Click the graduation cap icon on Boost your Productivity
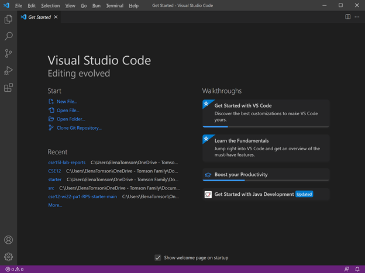Screen dimensions: 365x273 (208, 175)
